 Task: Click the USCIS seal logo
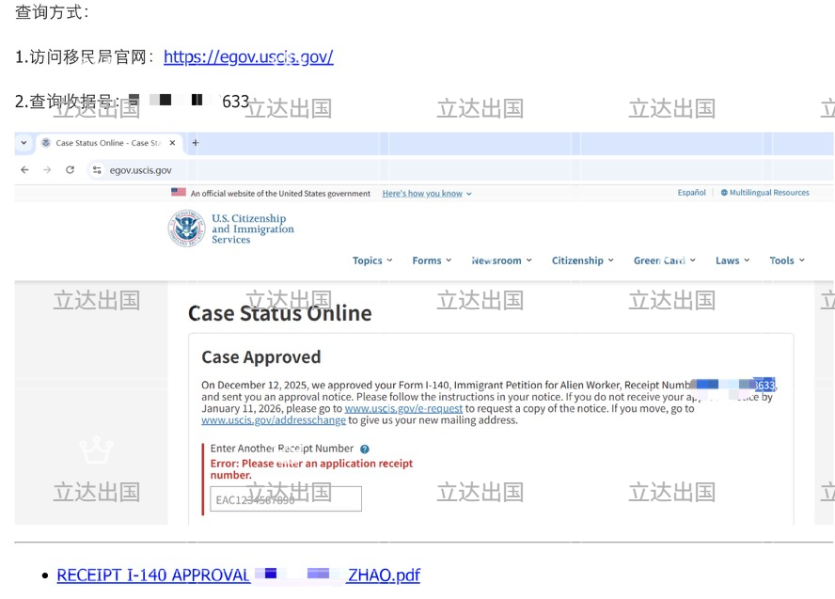coord(186,229)
